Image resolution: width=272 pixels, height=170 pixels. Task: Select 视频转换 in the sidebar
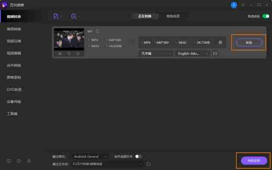pyautogui.click(x=14, y=16)
